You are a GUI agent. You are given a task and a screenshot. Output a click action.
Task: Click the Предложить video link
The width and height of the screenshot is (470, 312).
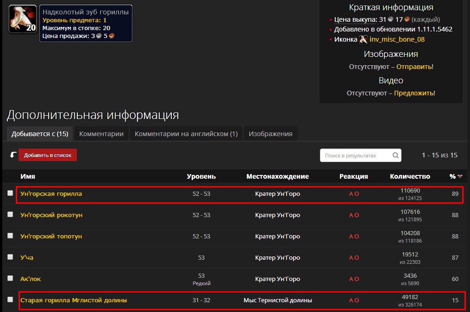tap(414, 93)
